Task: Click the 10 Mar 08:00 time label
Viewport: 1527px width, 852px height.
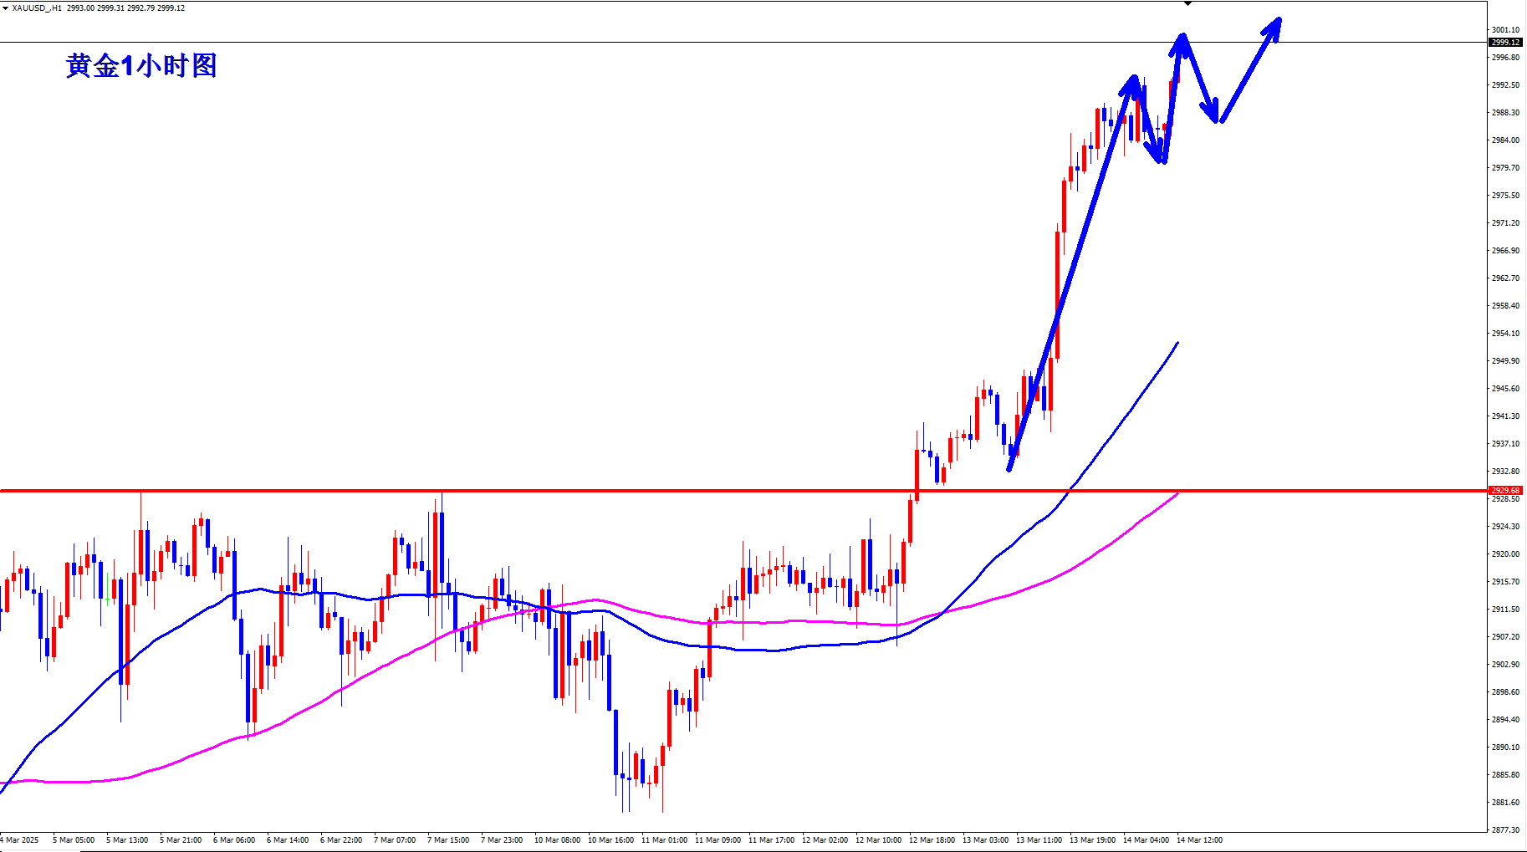Action: coord(557,839)
